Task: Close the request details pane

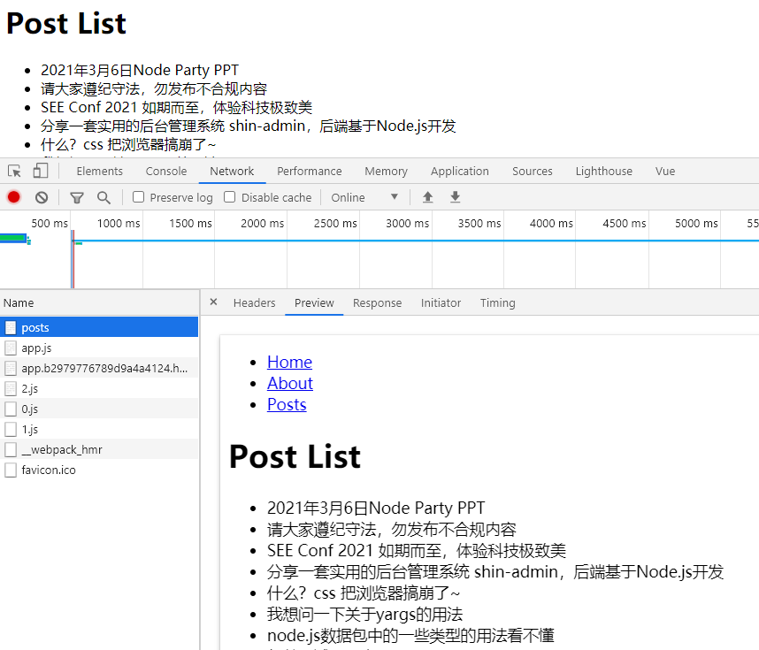Action: pyautogui.click(x=213, y=302)
